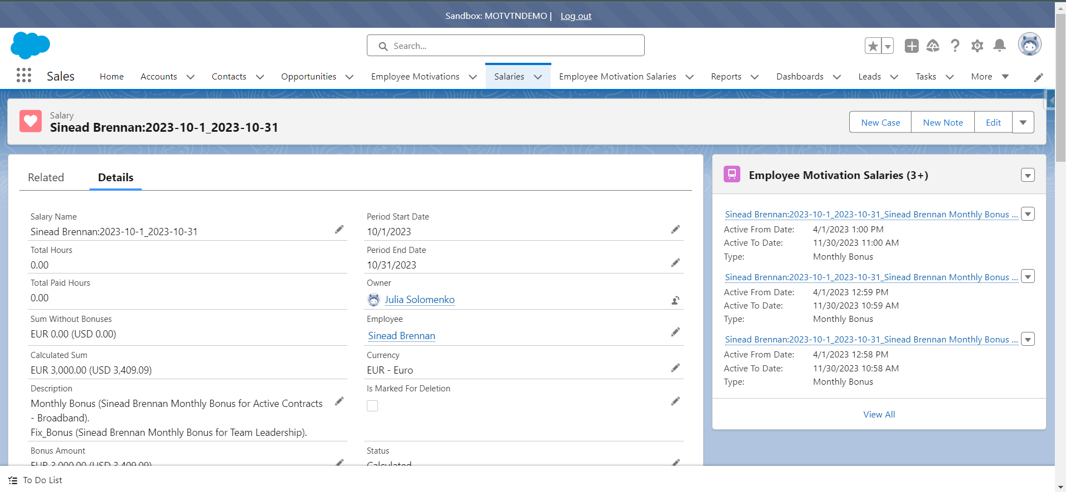This screenshot has width=1066, height=492.
Task: Open Favorites list dropdown arrow
Action: (x=888, y=46)
